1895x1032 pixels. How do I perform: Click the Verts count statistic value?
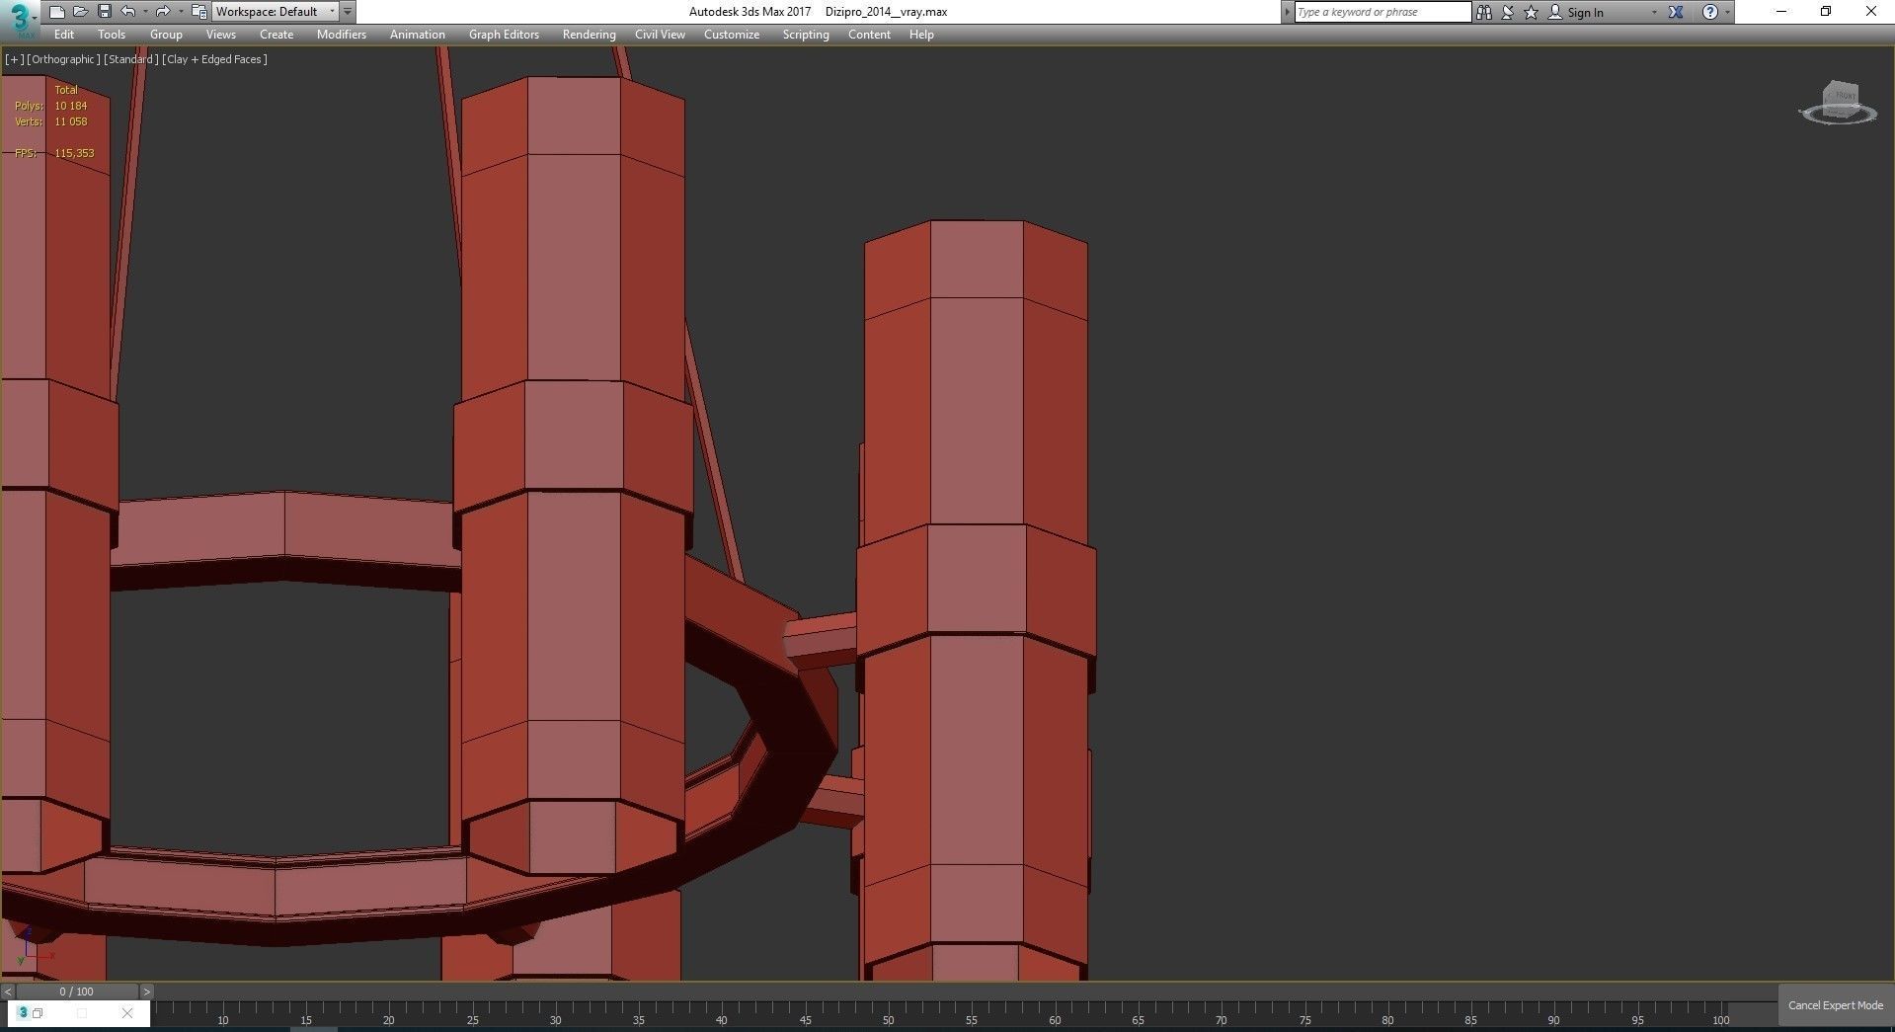[71, 121]
